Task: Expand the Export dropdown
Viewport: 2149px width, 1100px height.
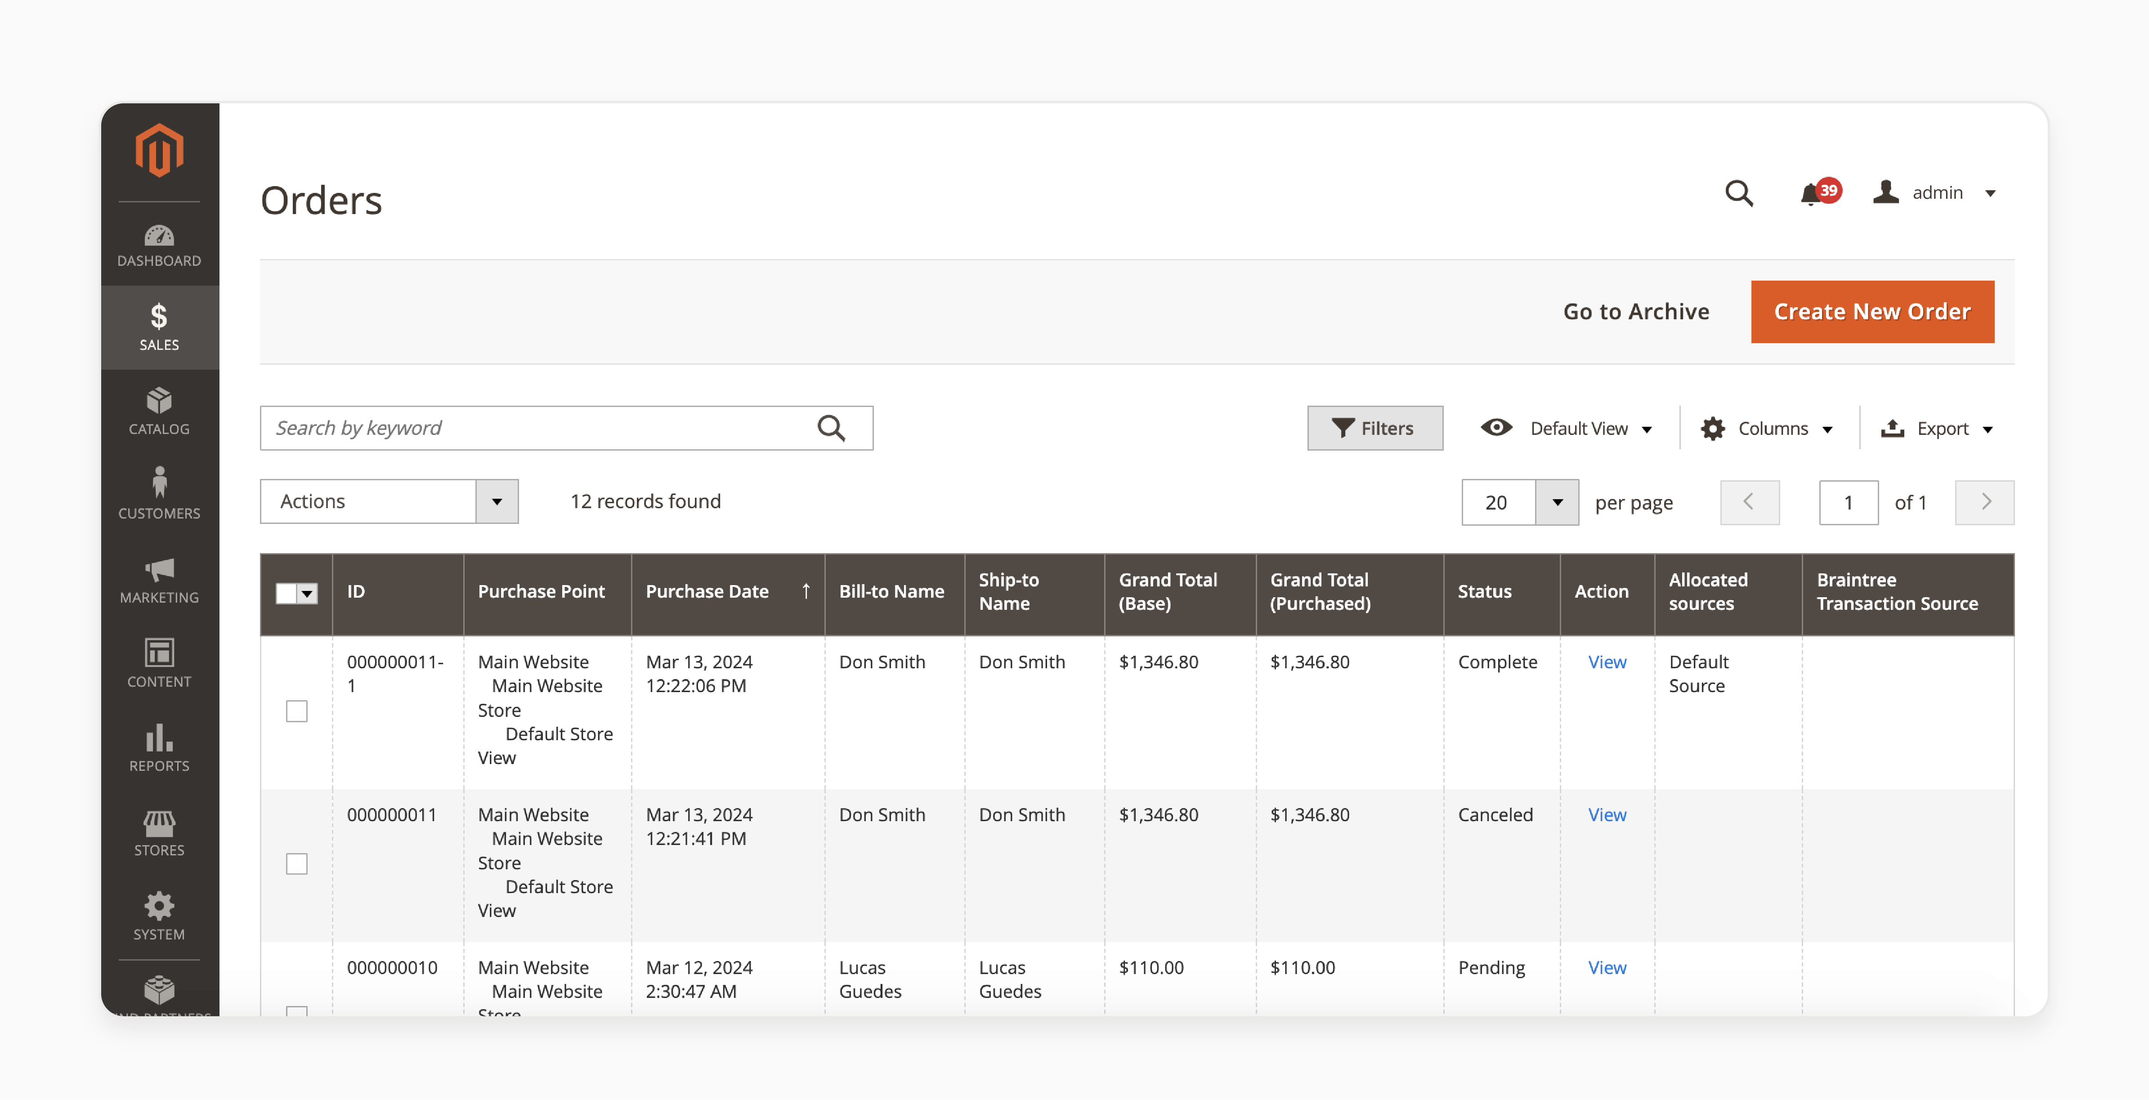Action: pos(1988,429)
